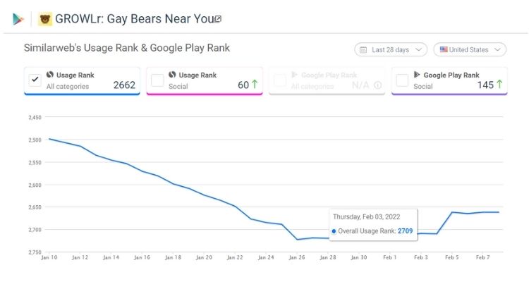Screen dimensions: 529x282
Task: Click the 2709 rank value in the tooltip
Action: click(x=404, y=231)
